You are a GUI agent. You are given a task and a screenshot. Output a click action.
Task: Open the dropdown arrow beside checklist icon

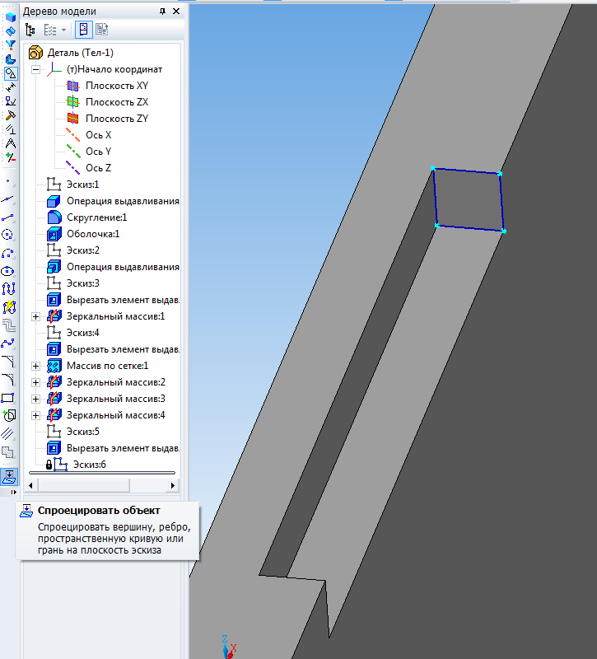pos(64,30)
